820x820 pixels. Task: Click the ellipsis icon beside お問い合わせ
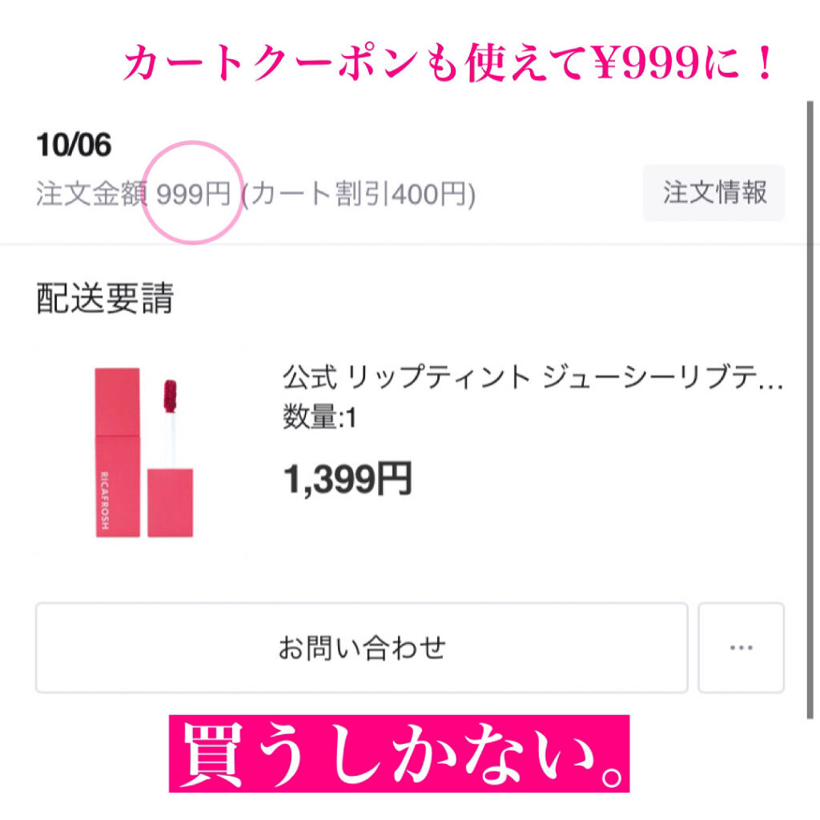(x=742, y=648)
